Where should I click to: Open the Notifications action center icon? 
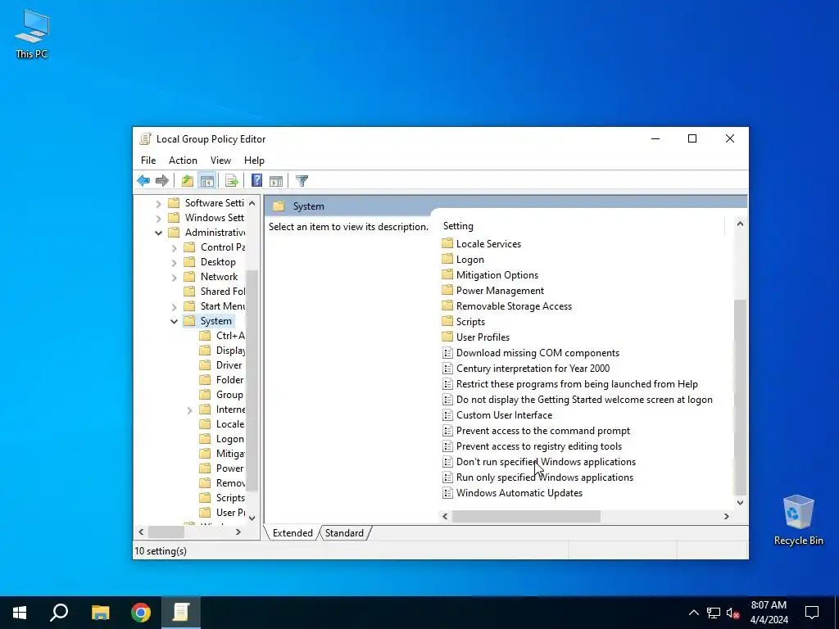point(812,613)
